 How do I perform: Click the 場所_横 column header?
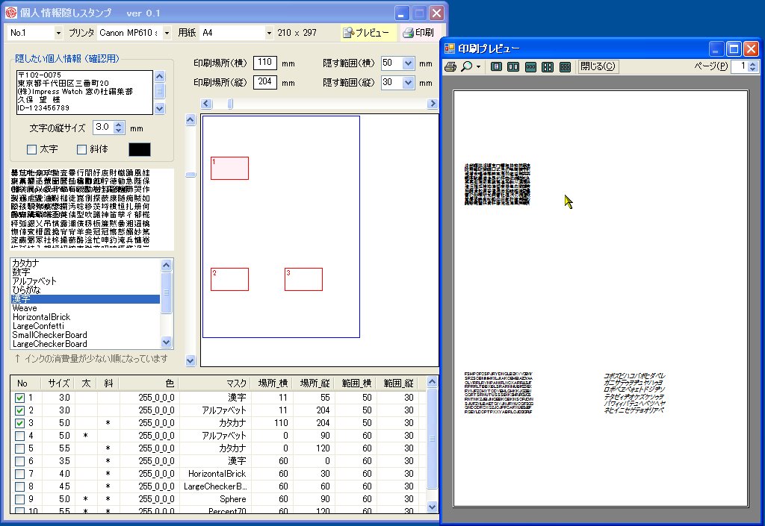coord(270,383)
